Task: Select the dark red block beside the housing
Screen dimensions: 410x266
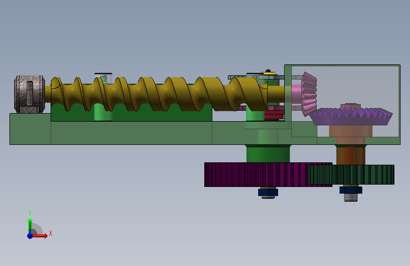Action: point(274,115)
